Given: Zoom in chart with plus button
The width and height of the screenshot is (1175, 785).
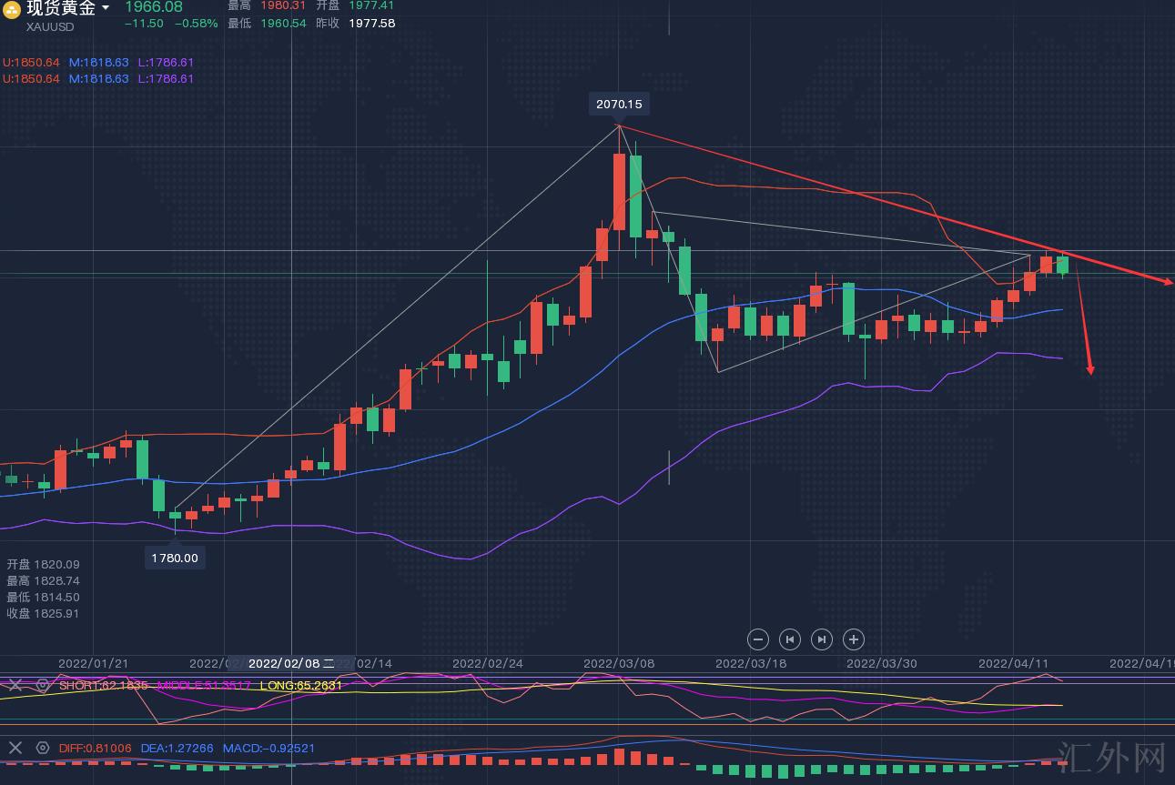Looking at the screenshot, I should [x=853, y=639].
